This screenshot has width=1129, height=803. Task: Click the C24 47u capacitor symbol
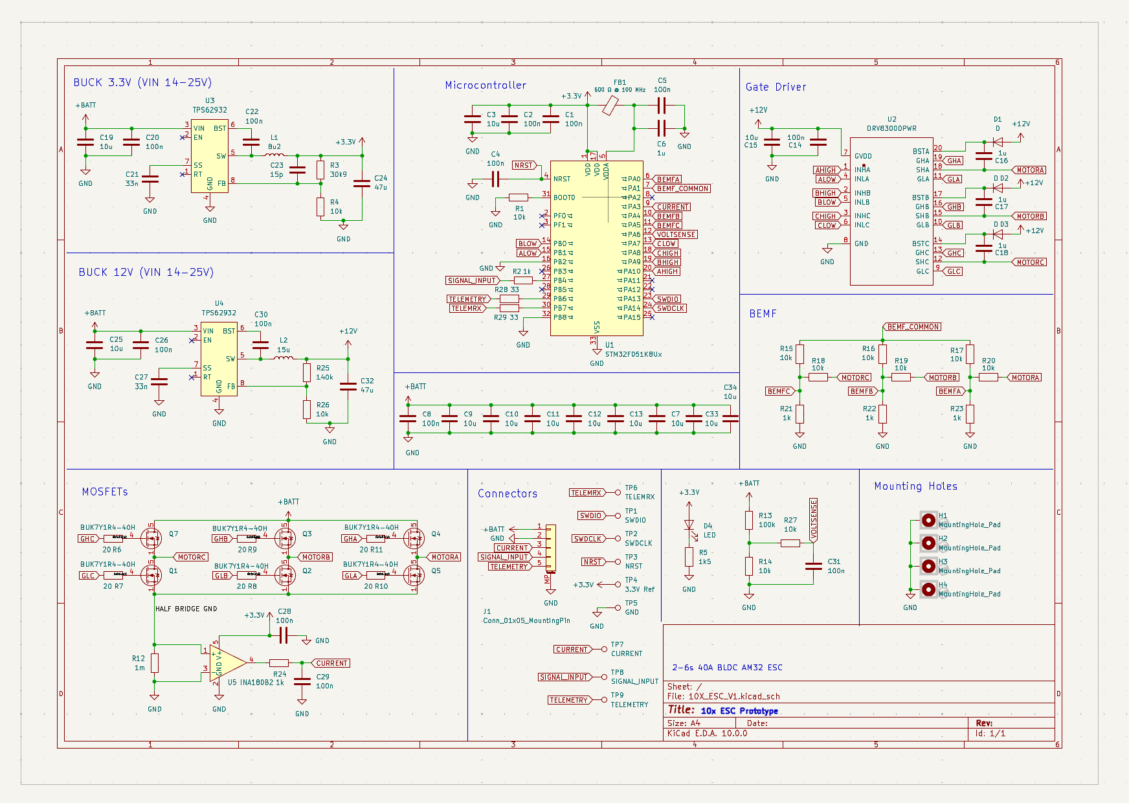(362, 183)
